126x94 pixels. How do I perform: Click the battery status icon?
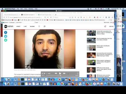coord(109,9)
